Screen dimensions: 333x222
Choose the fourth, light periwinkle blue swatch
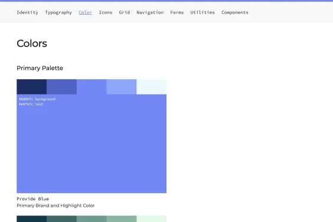(x=122, y=87)
